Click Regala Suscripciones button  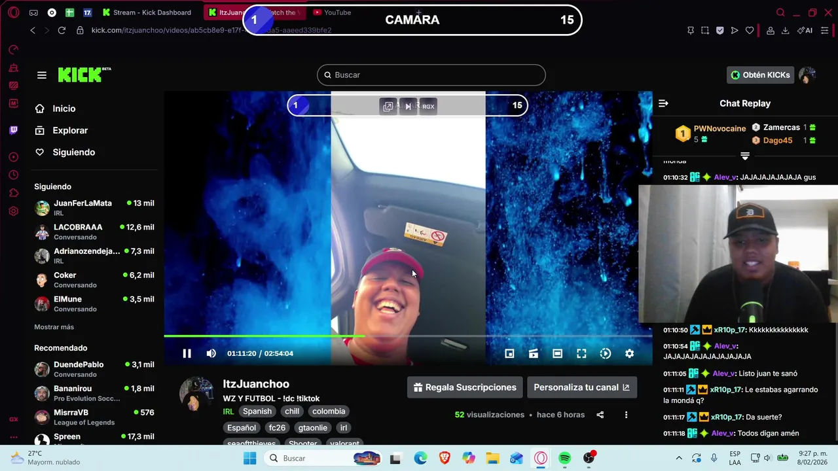464,387
